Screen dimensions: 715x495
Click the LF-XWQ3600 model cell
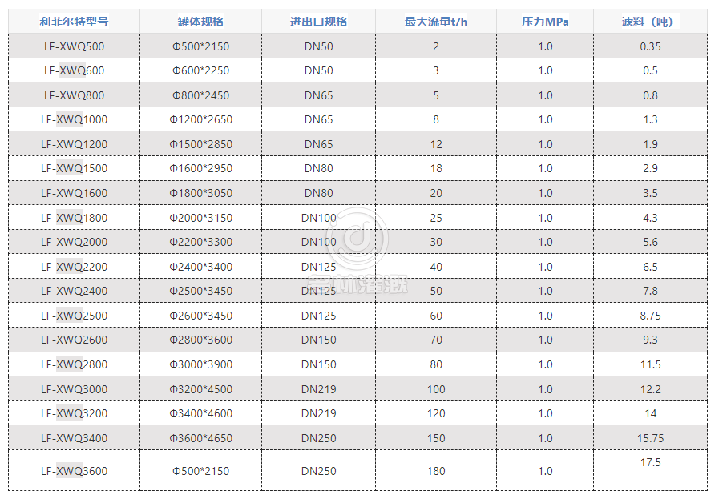pyautogui.click(x=74, y=471)
